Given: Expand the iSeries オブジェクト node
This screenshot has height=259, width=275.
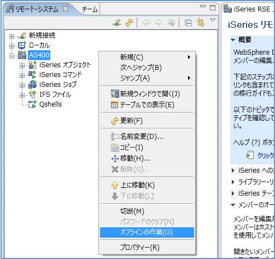Looking at the screenshot, I should [22, 66].
